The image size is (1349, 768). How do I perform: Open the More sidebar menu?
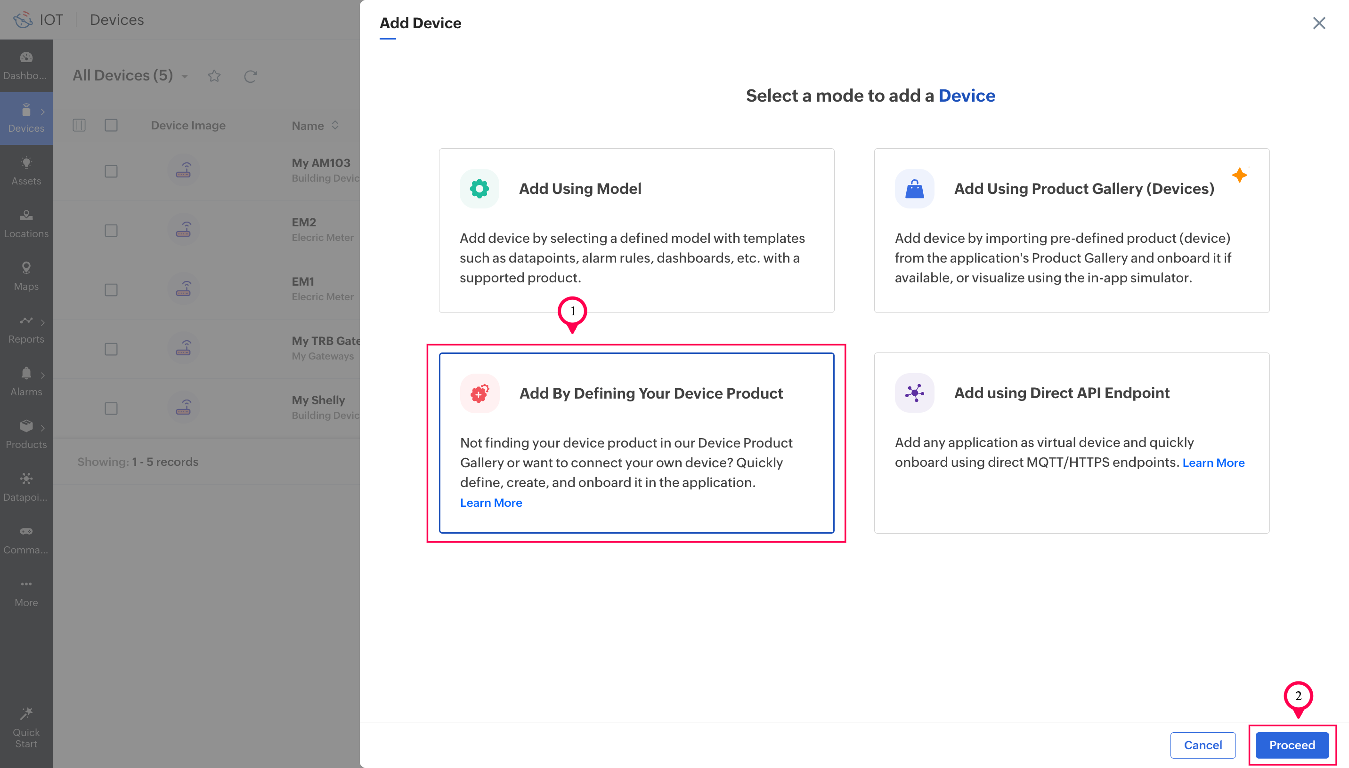[x=26, y=592]
